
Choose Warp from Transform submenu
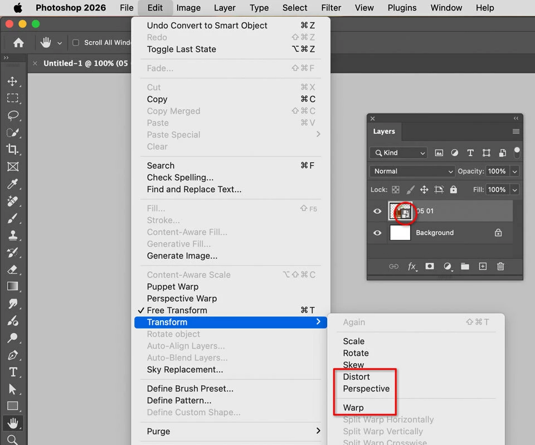353,408
